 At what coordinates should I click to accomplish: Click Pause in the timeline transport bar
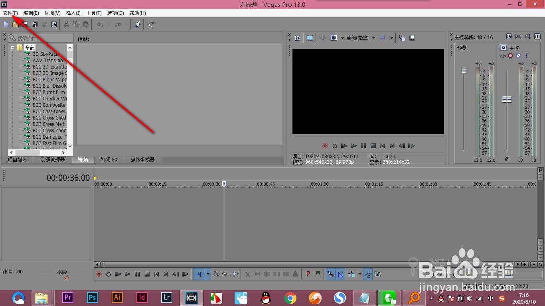click(137, 274)
